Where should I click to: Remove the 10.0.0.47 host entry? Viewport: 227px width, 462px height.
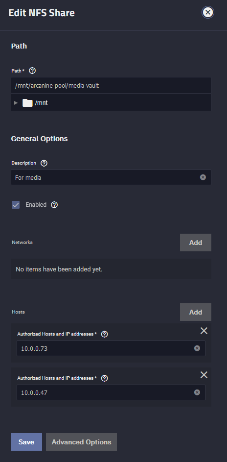click(204, 375)
